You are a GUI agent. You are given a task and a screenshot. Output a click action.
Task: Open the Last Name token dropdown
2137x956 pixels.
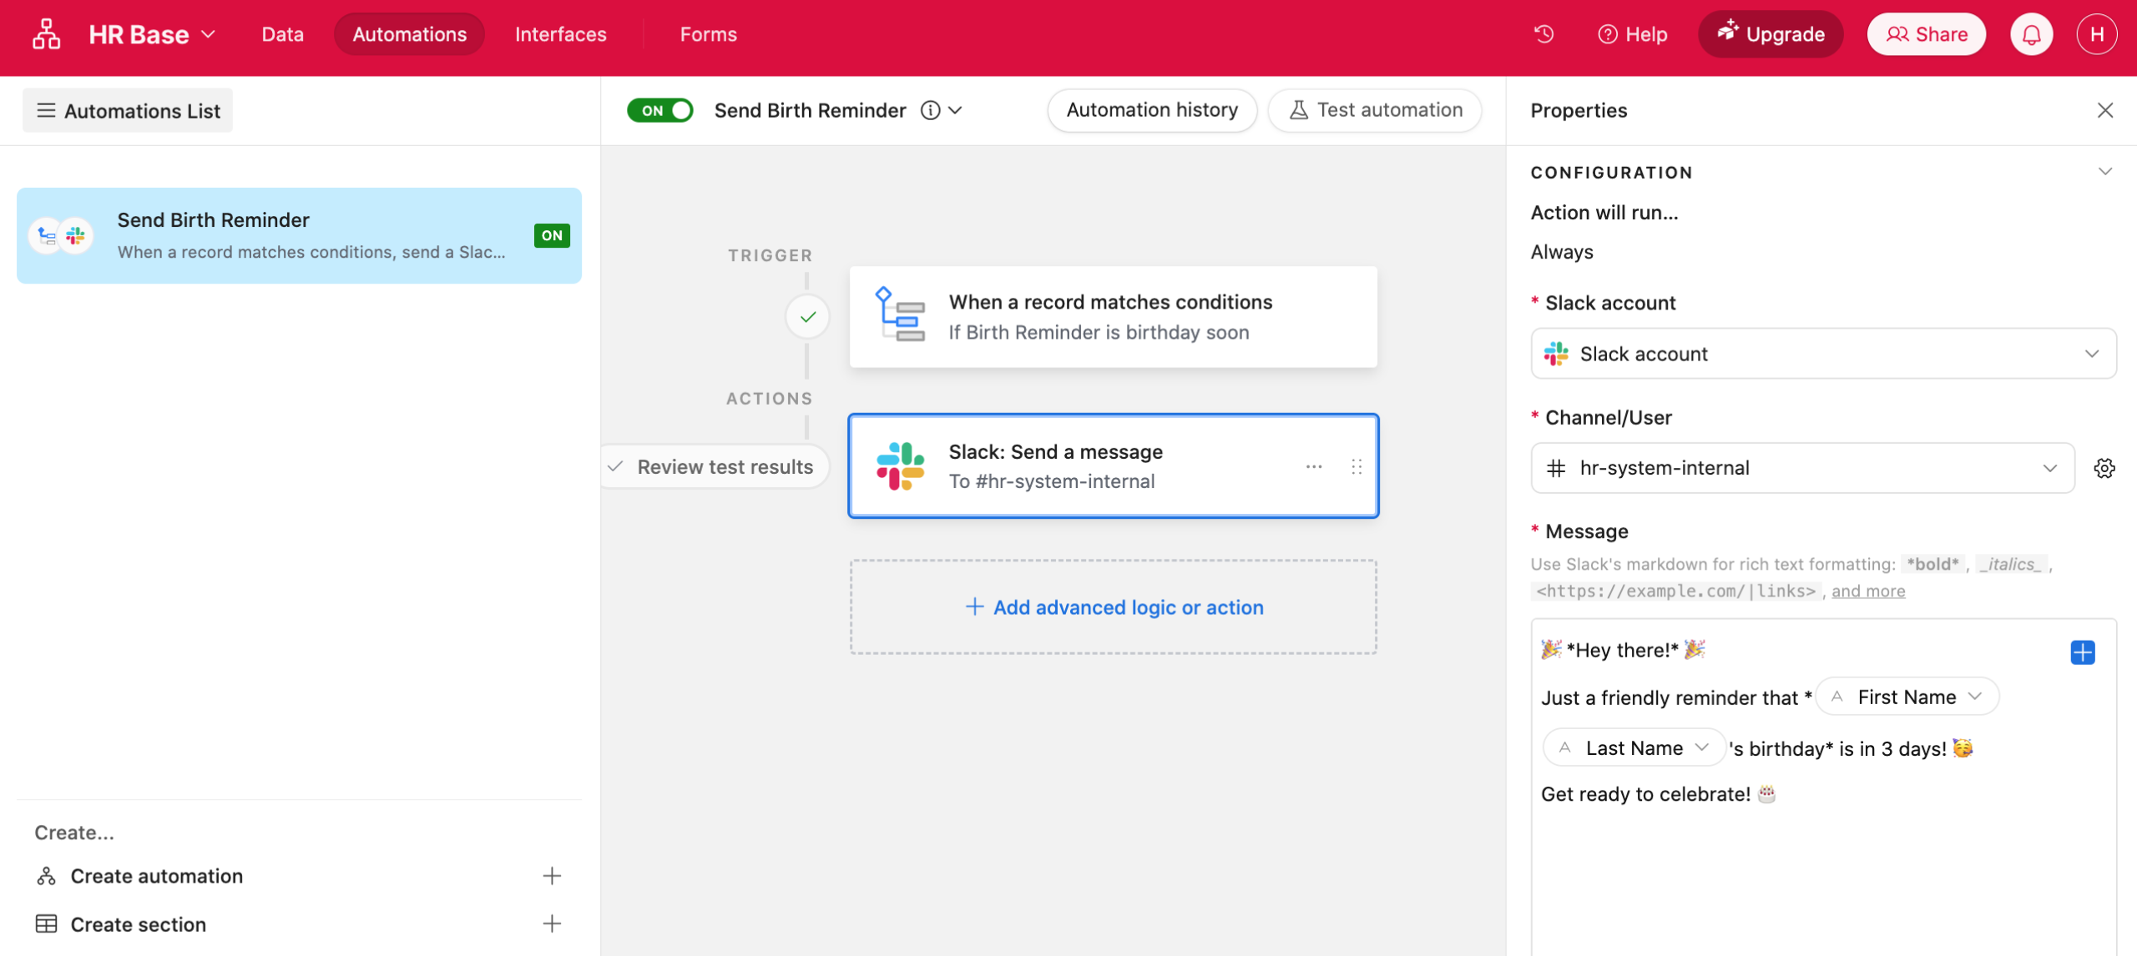tap(1634, 748)
